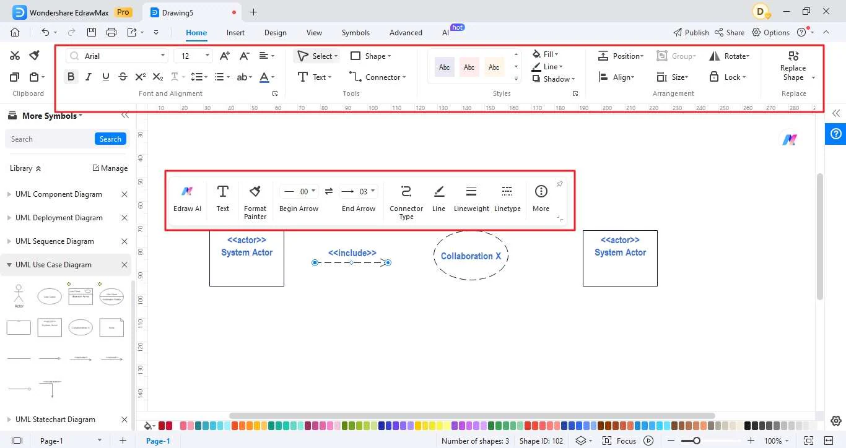Click the fit-to-page icon in status bar
This screenshot has height=448, width=846.
808,441
